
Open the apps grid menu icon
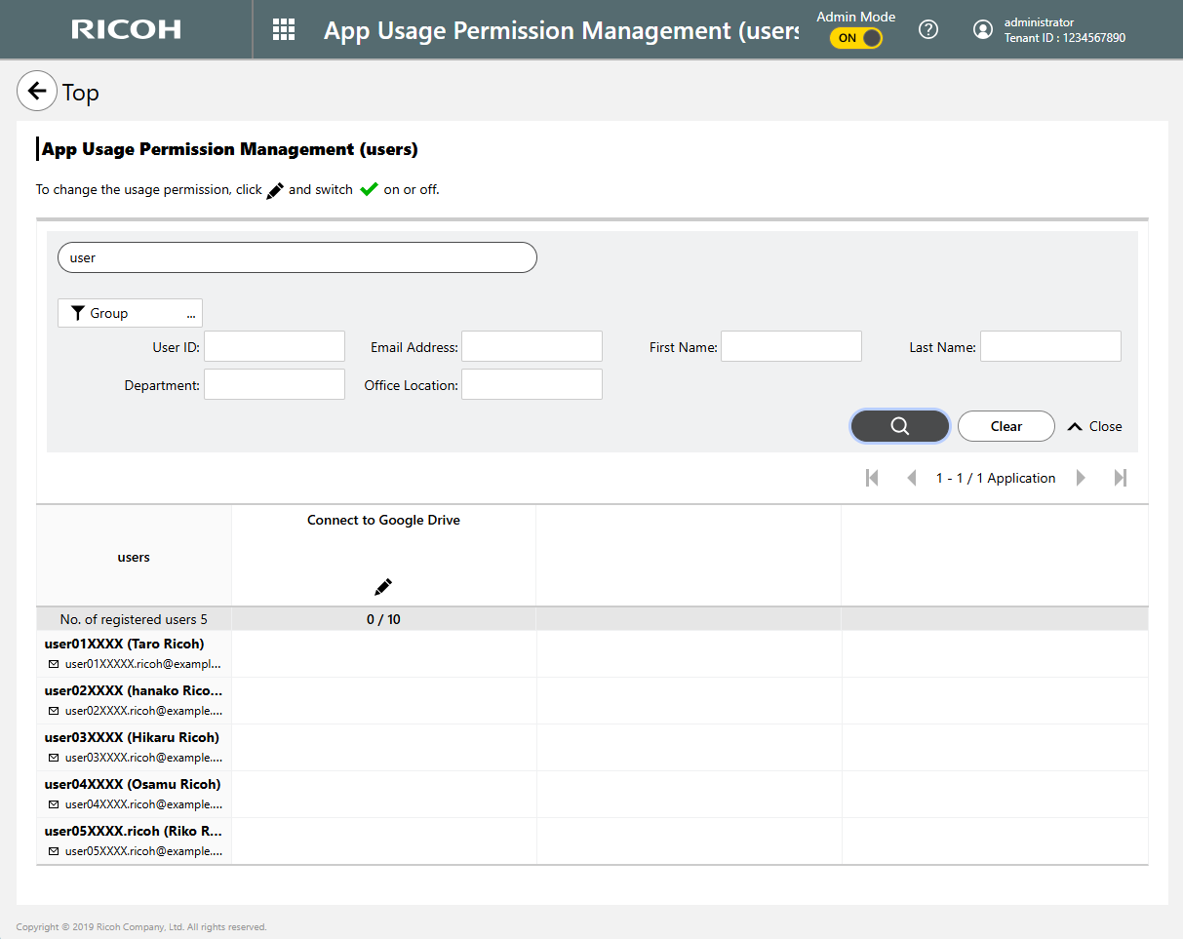tap(284, 29)
